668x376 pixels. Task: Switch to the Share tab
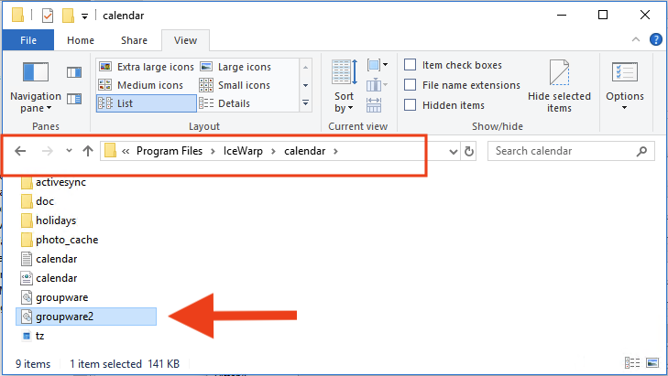pos(134,40)
